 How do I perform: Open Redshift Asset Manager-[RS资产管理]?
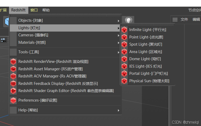[65, 69]
